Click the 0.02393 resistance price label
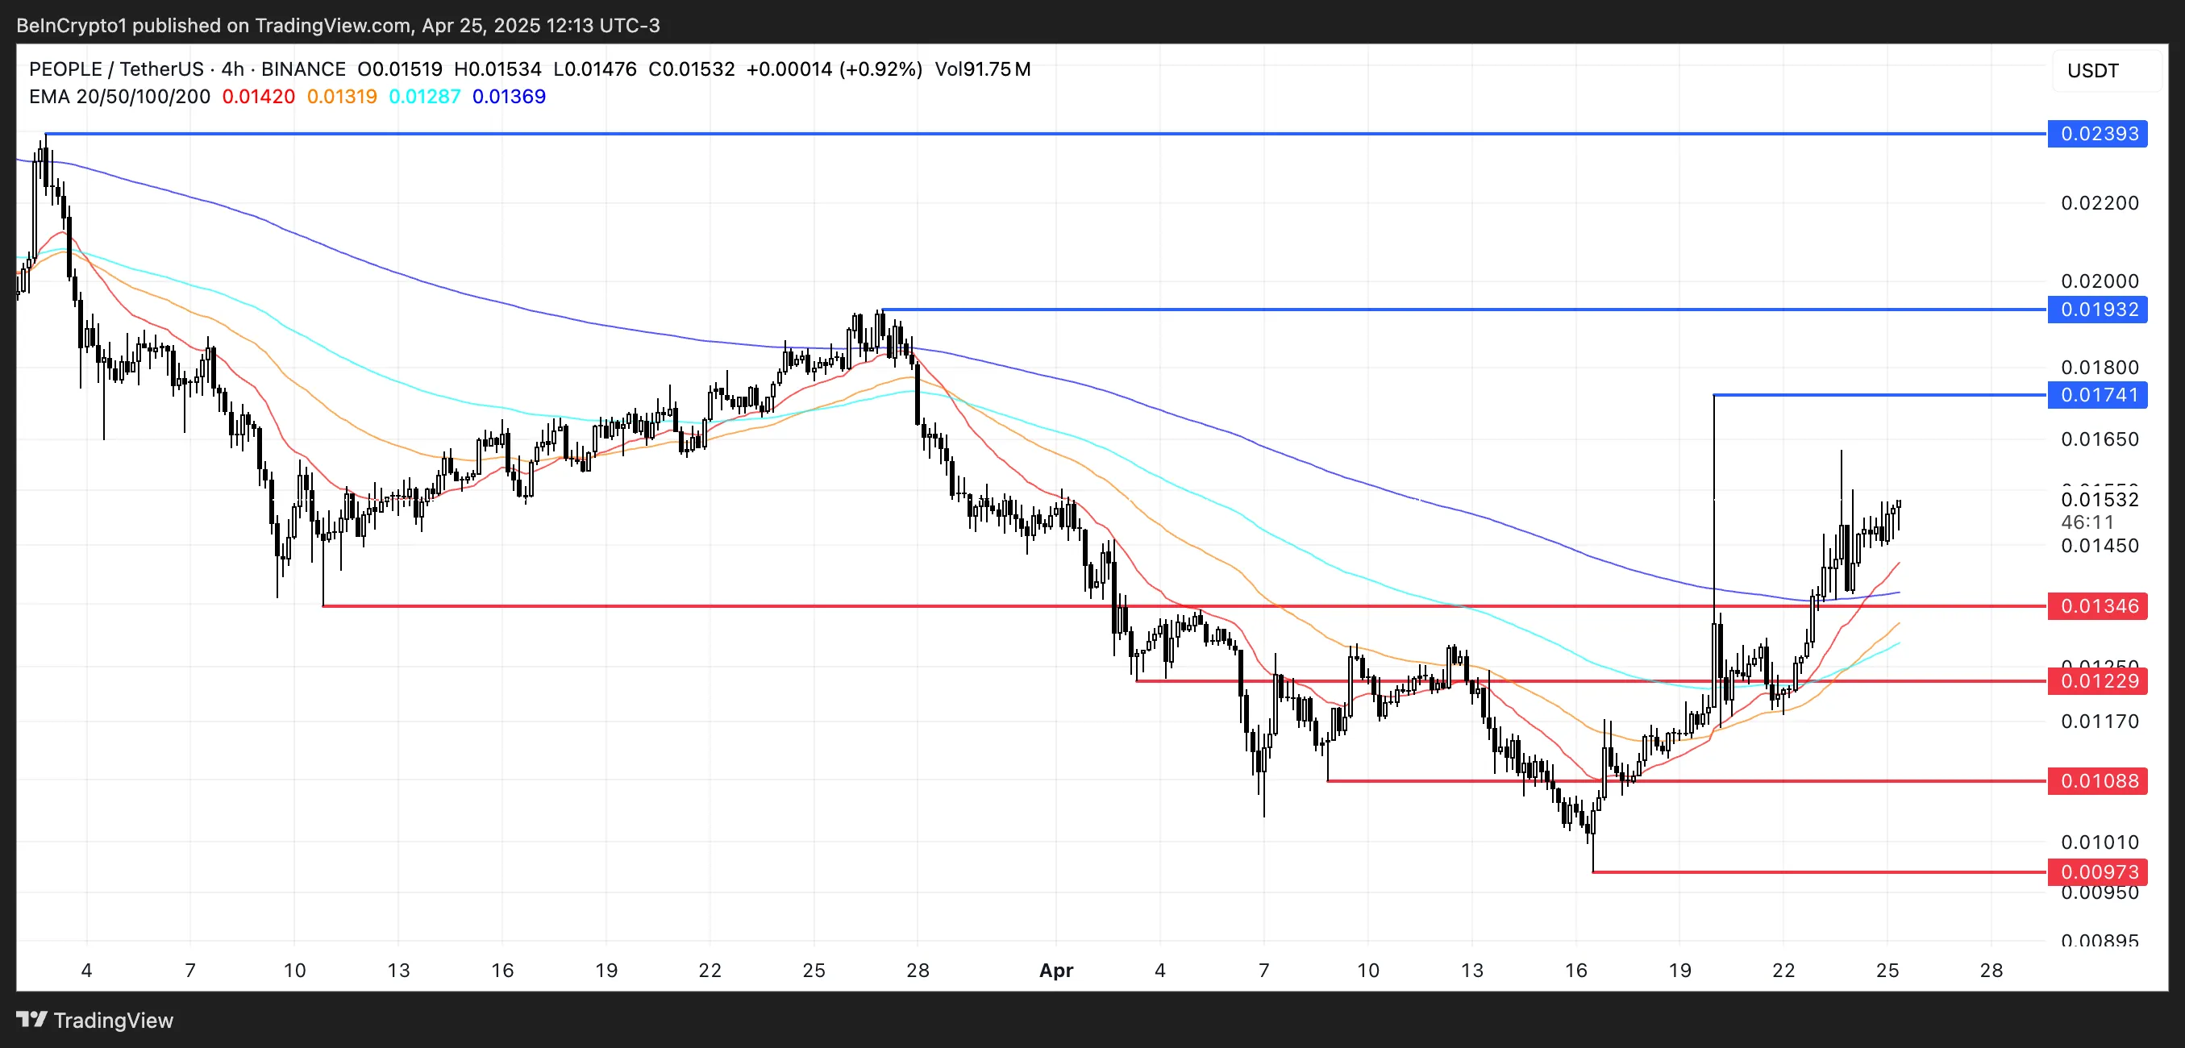This screenshot has width=2185, height=1048. pyautogui.click(x=2099, y=133)
